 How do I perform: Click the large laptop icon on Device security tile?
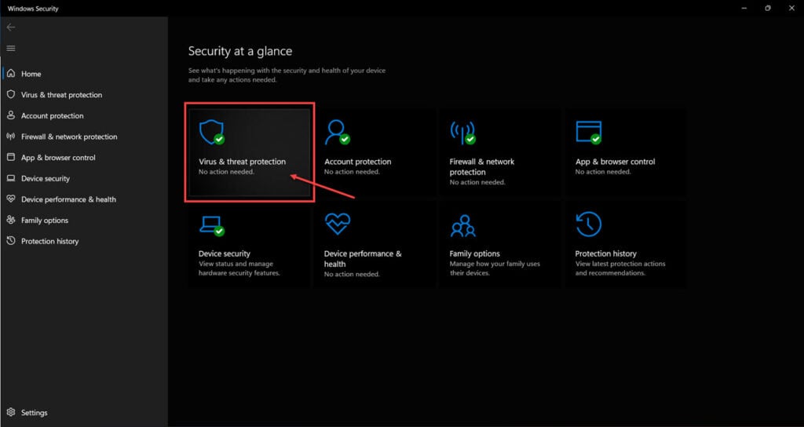(x=211, y=225)
